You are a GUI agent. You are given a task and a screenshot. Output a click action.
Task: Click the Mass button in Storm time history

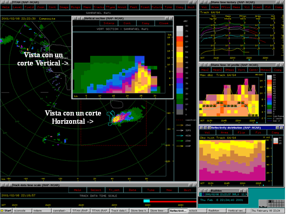click(237, 7)
